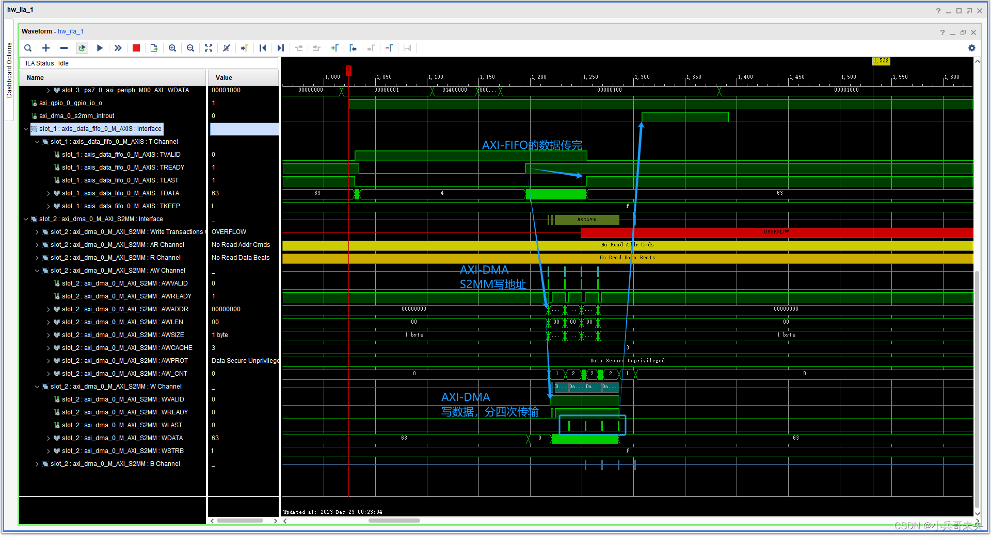Toggle Auto Re-trigger mode
Viewport: 991px width, 536px height.
pos(82,48)
